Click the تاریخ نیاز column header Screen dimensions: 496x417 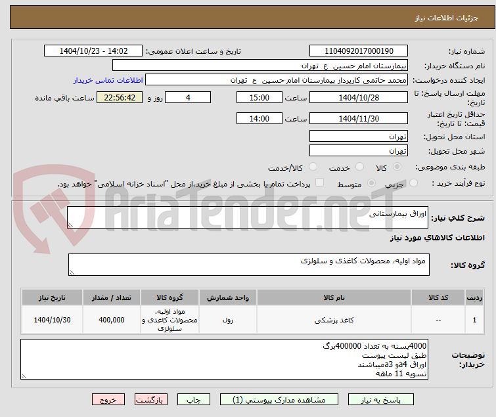pyautogui.click(x=52, y=297)
